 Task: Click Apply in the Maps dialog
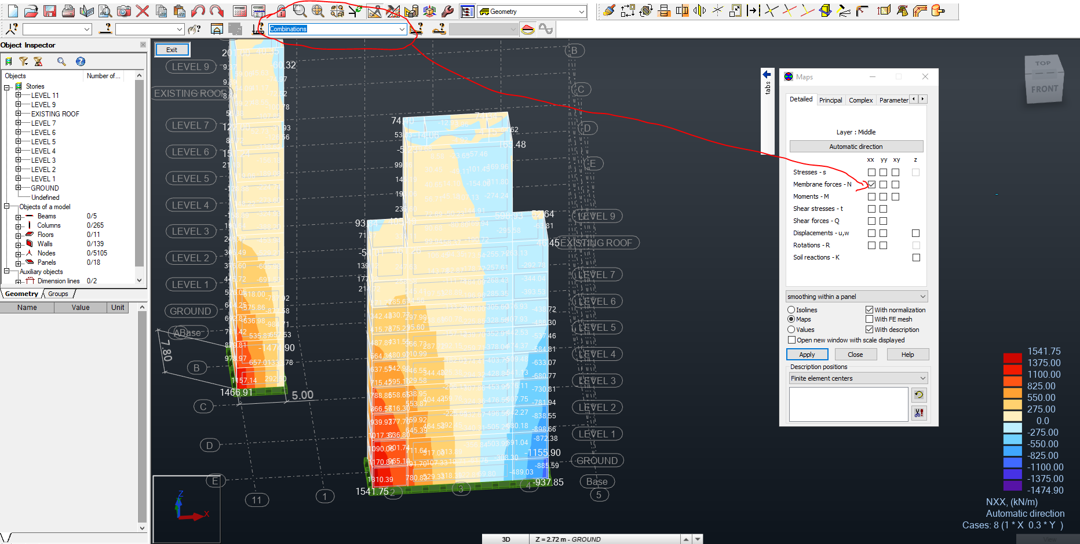(807, 354)
